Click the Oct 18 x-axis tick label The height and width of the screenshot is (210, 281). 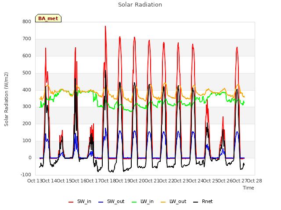pos(108,181)
